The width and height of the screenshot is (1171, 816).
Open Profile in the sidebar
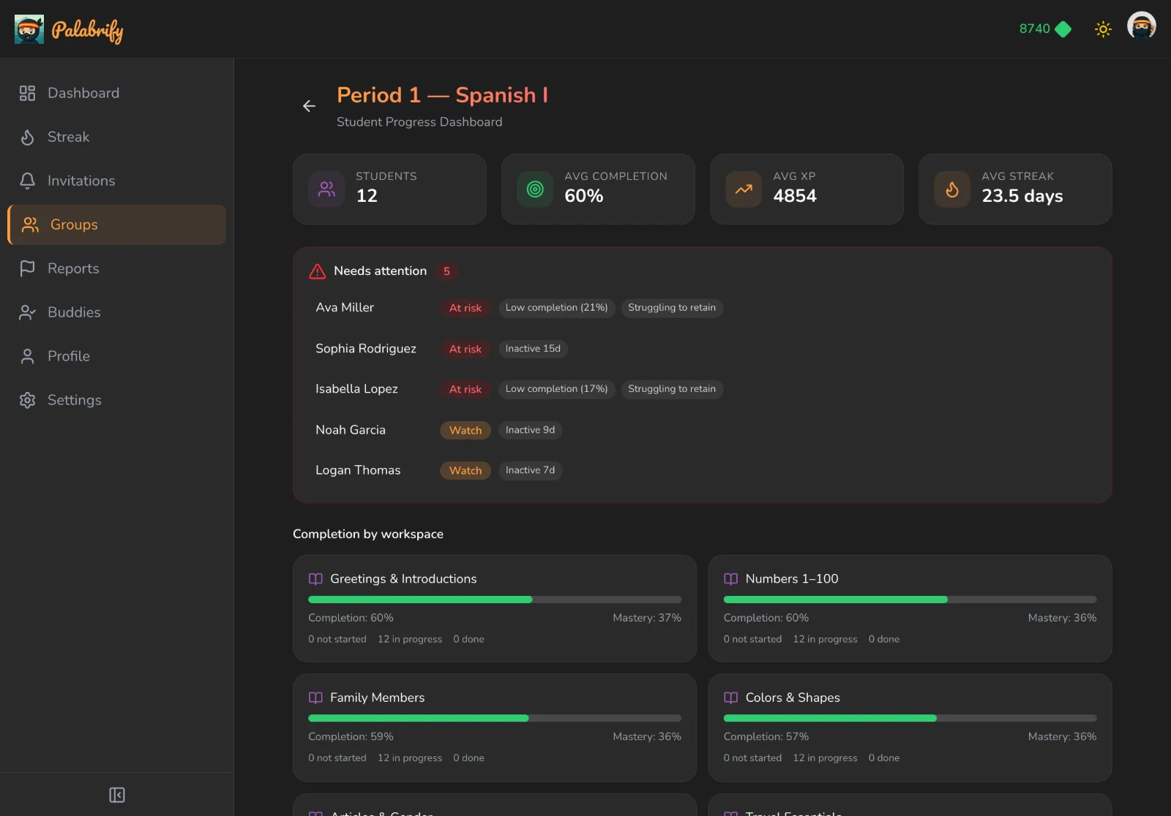tap(117, 356)
